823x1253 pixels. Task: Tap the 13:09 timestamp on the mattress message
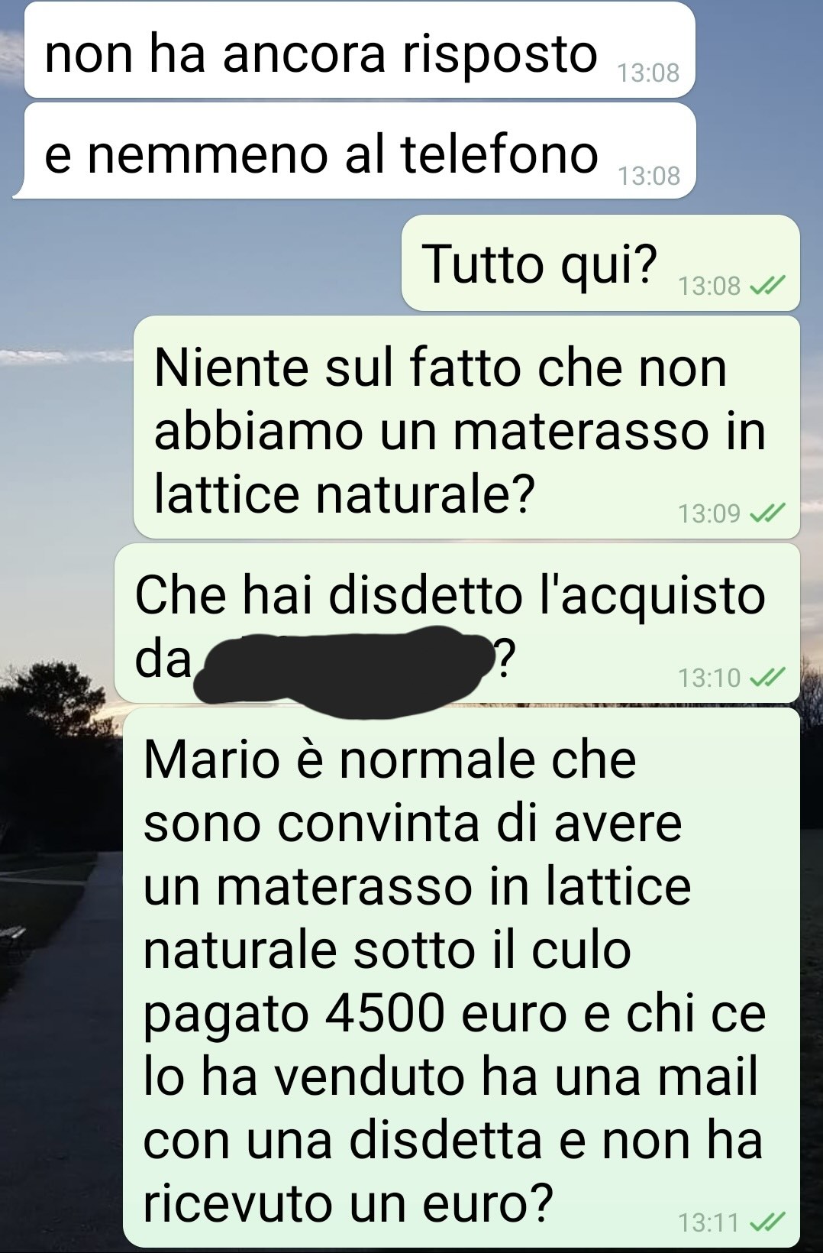click(709, 513)
